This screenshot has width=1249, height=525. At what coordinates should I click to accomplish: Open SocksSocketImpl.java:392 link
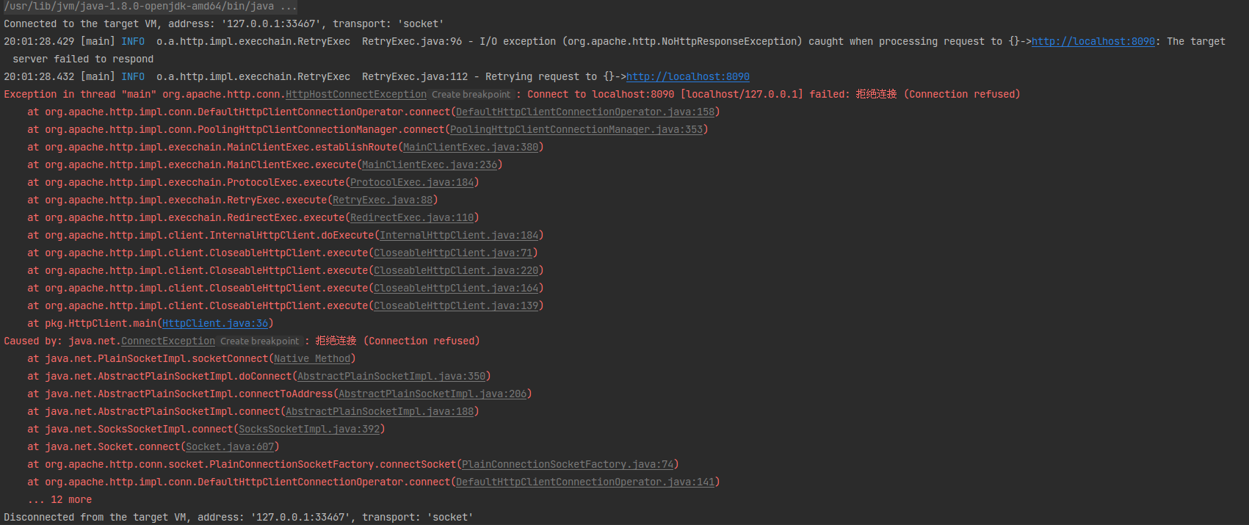(x=309, y=429)
